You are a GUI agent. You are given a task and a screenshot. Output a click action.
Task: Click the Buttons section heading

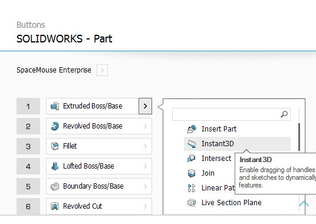coord(31,25)
